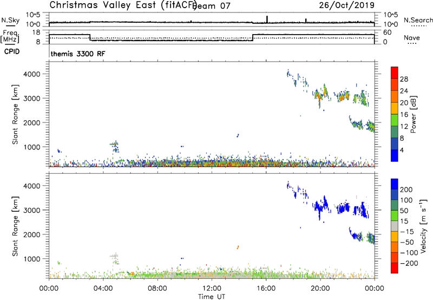Click 'Slant Range [km]' label of velocity panel
Screen dimensions: 433x300
point(15,226)
